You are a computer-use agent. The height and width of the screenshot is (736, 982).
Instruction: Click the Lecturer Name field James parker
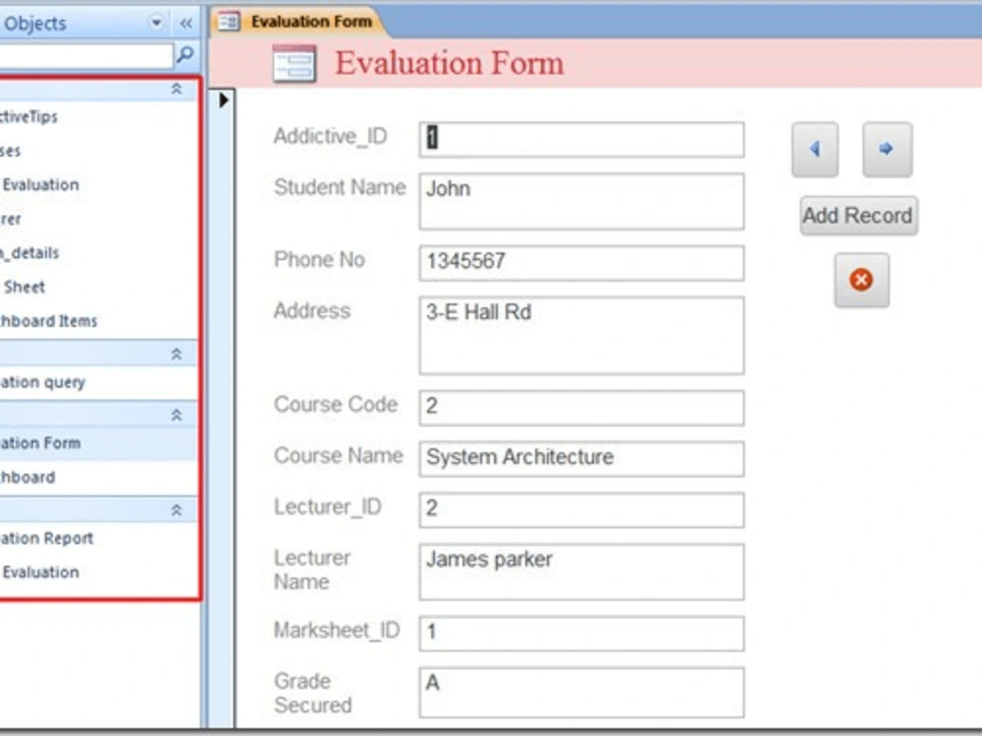[x=581, y=571]
